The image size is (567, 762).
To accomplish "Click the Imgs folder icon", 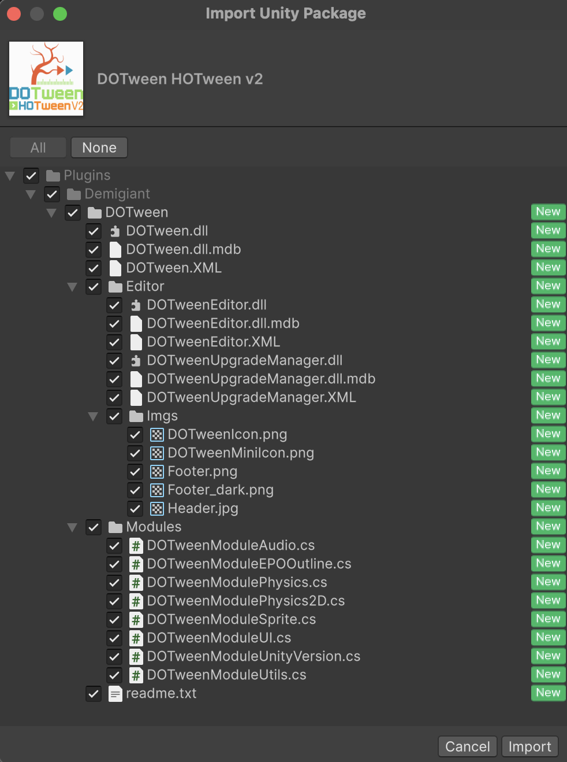I will coord(136,416).
